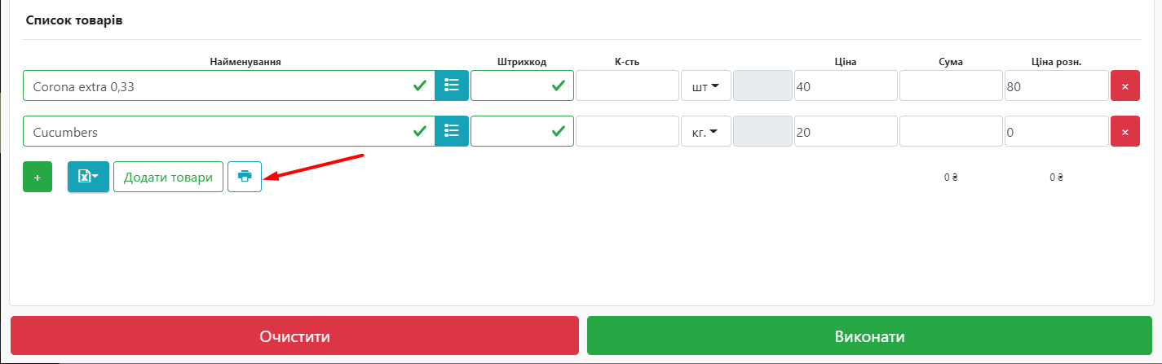Click the green Виконати button

click(869, 336)
